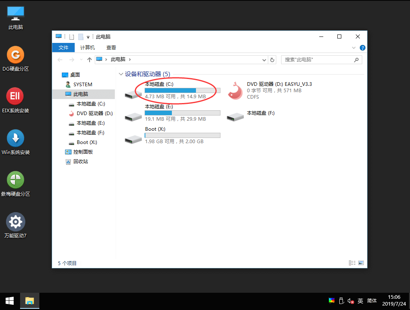Open the 文件 menu tab
This screenshot has width=410, height=310.
(63, 47)
